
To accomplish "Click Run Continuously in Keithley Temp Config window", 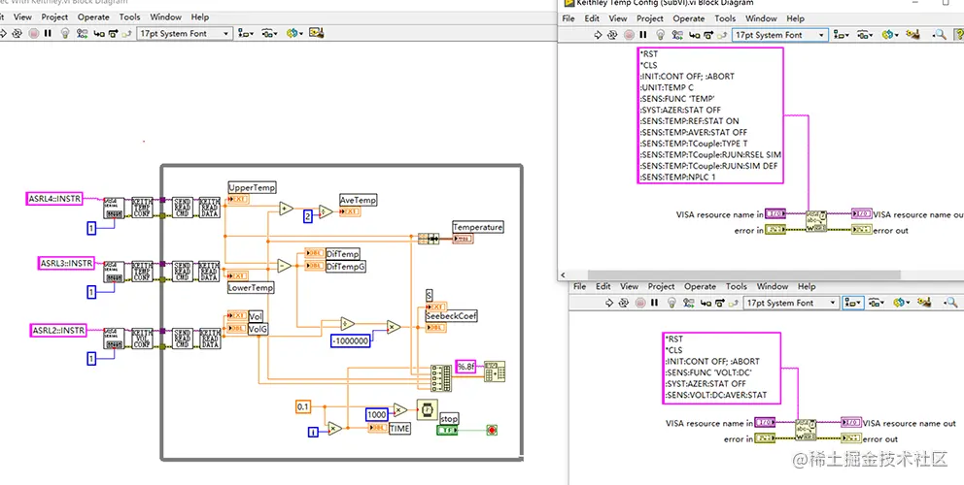I will click(612, 35).
